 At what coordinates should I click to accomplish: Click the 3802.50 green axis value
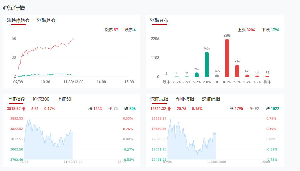(x=17, y=149)
